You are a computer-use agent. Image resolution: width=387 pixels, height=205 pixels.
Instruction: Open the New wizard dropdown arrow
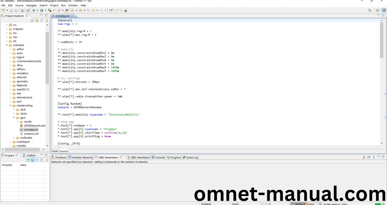tap(7, 10)
